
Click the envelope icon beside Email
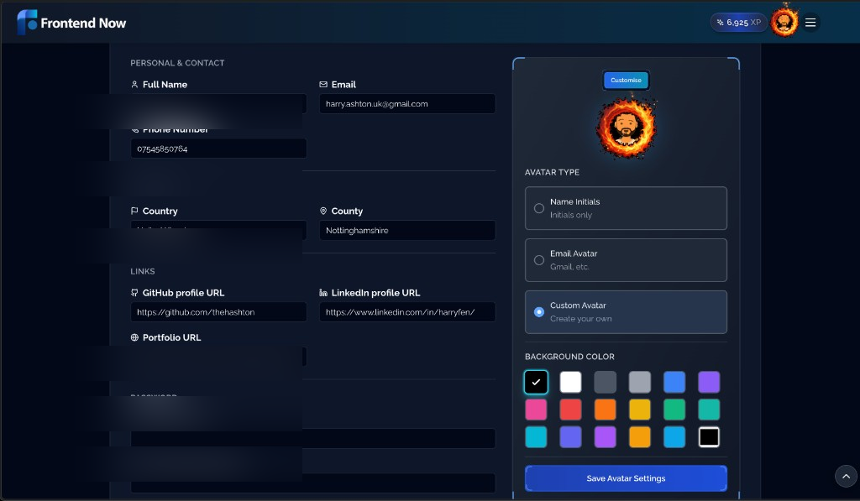(323, 85)
